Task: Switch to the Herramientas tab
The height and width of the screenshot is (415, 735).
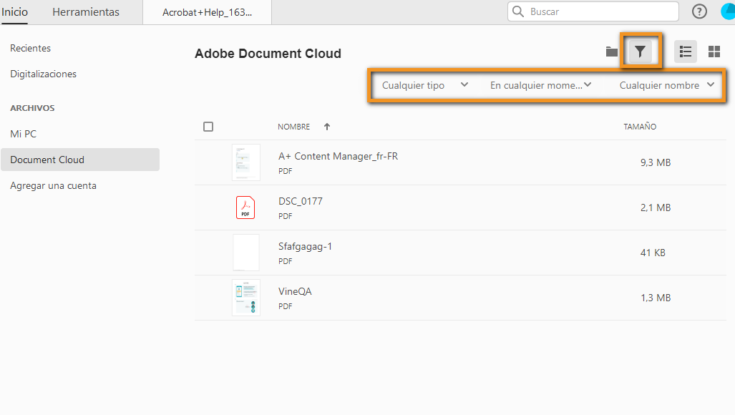Action: click(x=85, y=11)
